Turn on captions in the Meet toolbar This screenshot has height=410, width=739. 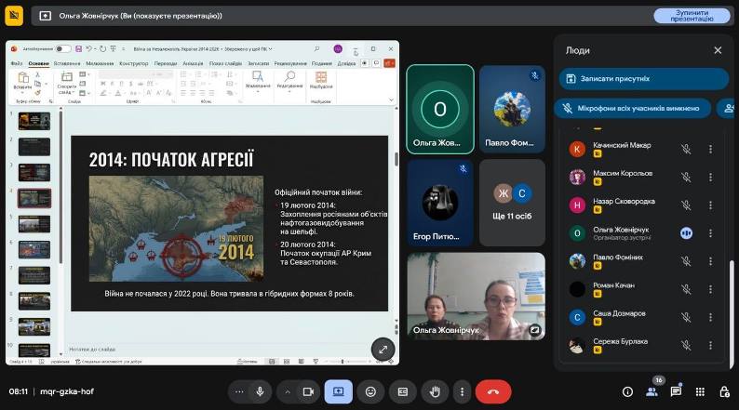pos(403,391)
